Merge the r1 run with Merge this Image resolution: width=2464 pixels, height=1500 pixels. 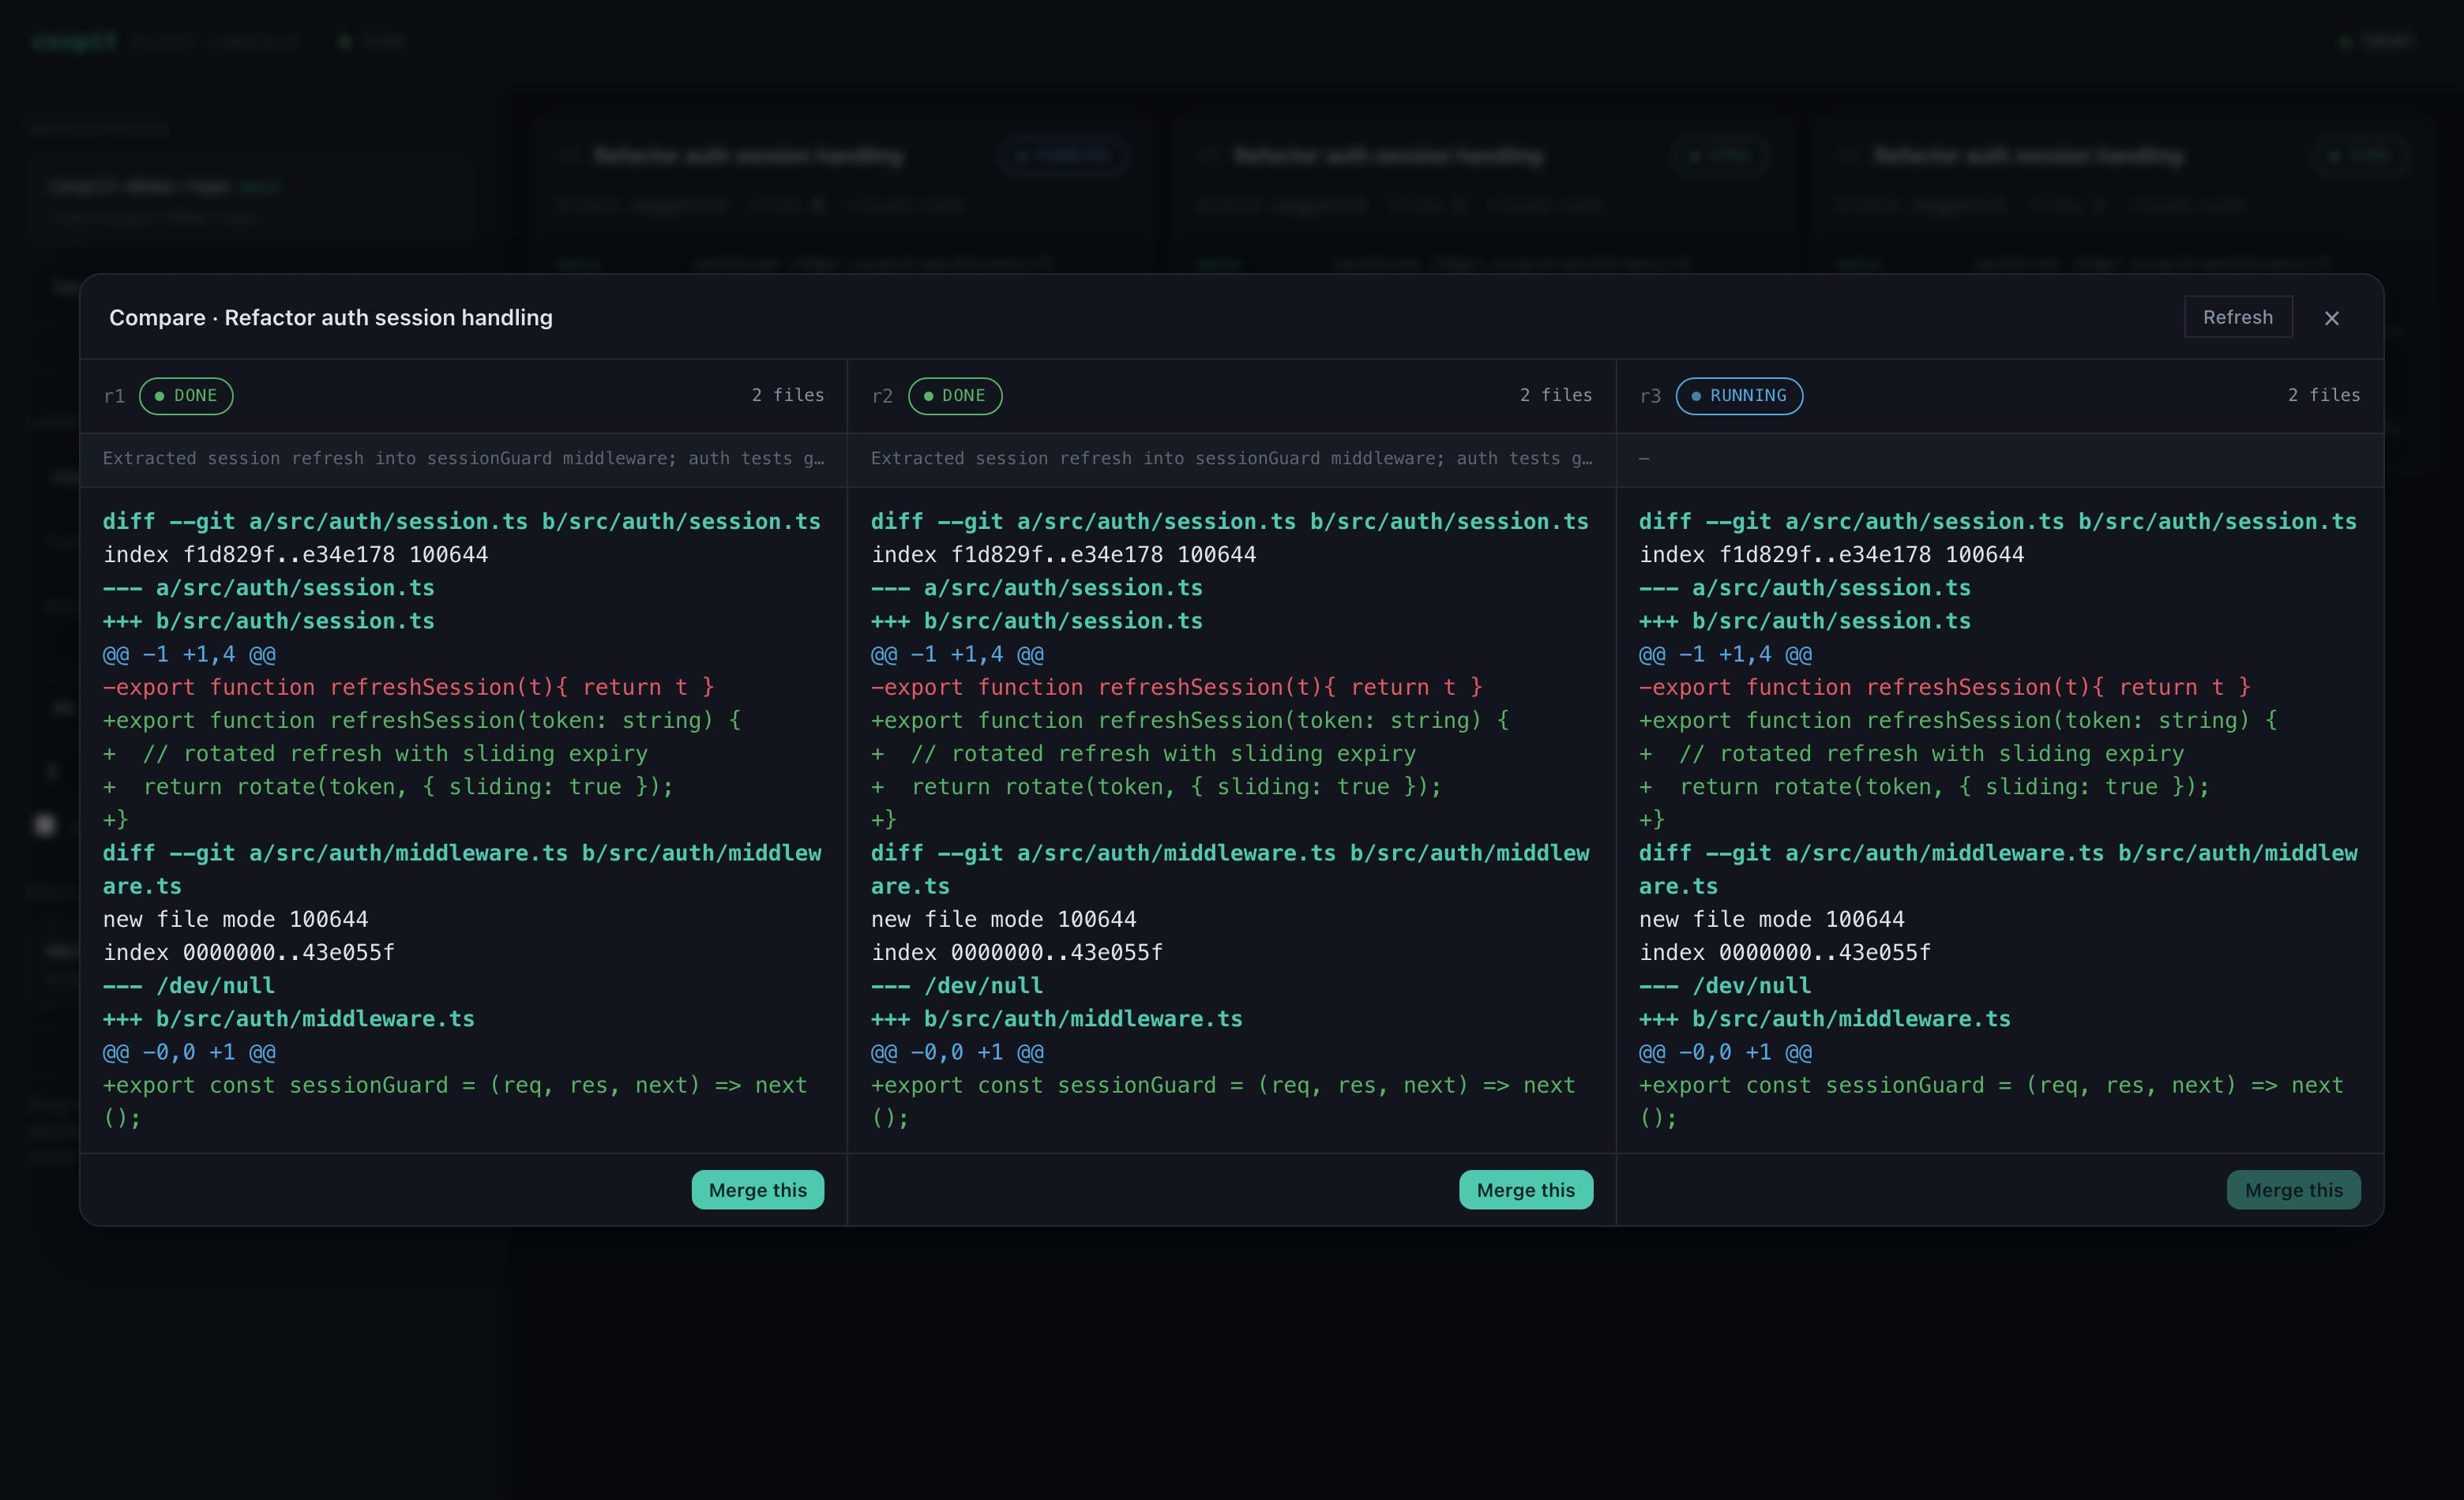(x=757, y=1189)
